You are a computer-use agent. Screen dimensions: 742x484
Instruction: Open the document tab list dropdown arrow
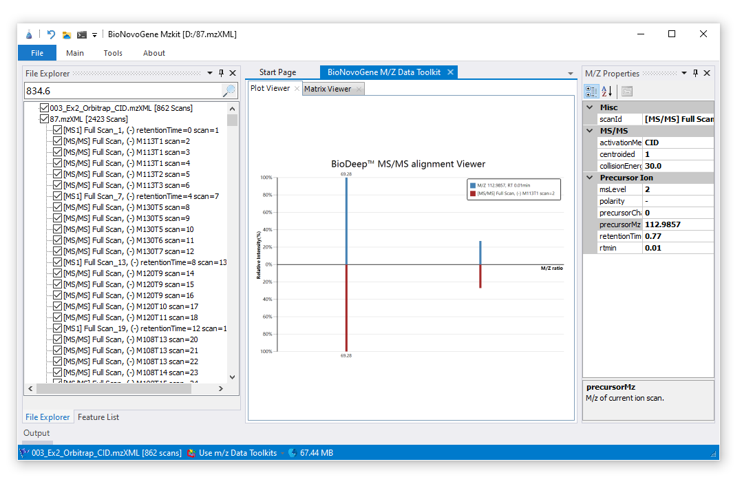[x=570, y=74]
